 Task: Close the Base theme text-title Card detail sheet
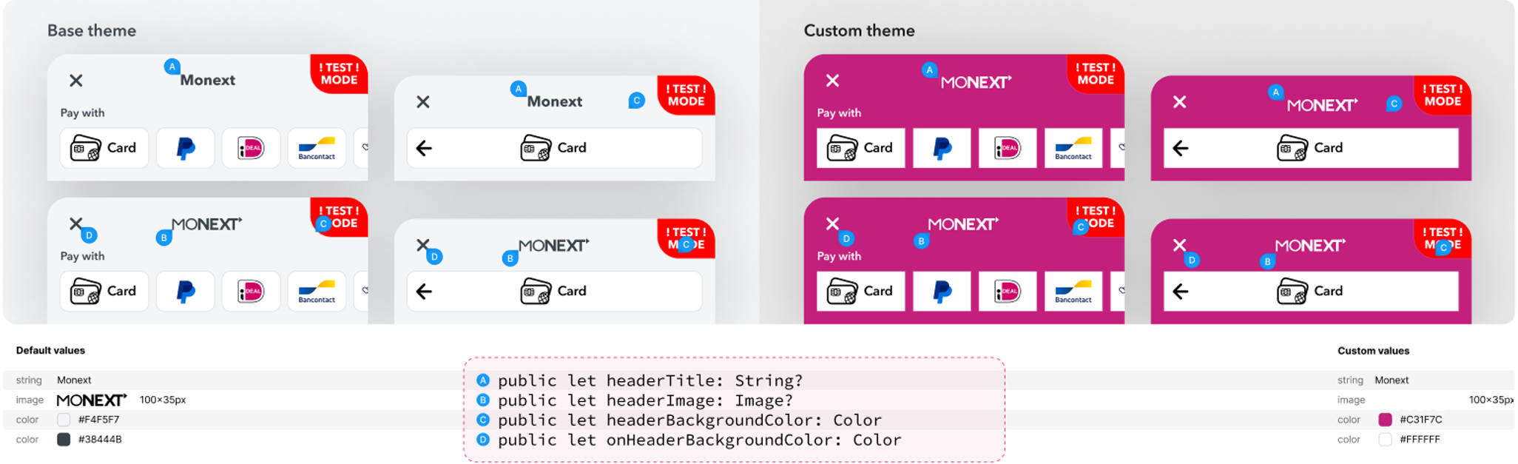tap(423, 102)
